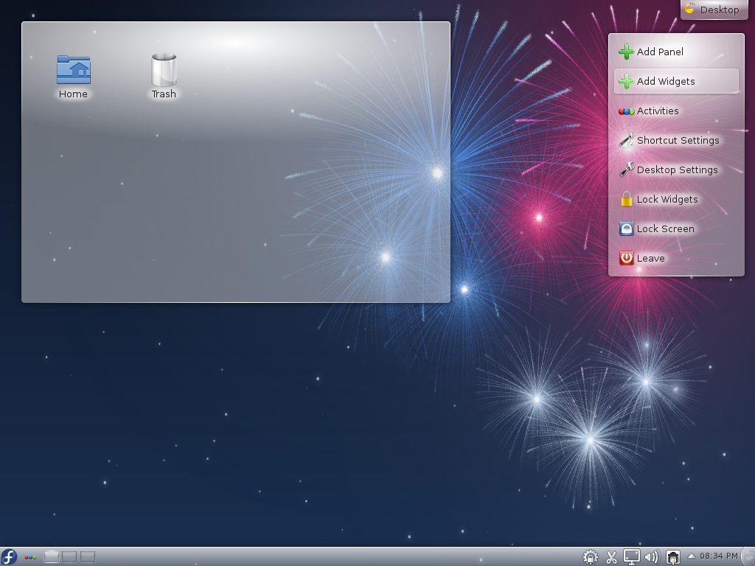Click Add Panel
Image resolution: width=755 pixels, height=566 pixels.
coord(658,52)
